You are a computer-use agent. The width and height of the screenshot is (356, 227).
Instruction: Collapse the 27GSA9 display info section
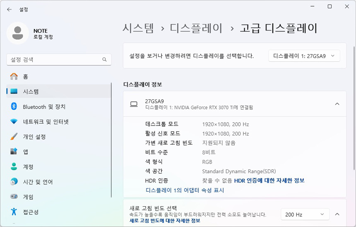337,104
